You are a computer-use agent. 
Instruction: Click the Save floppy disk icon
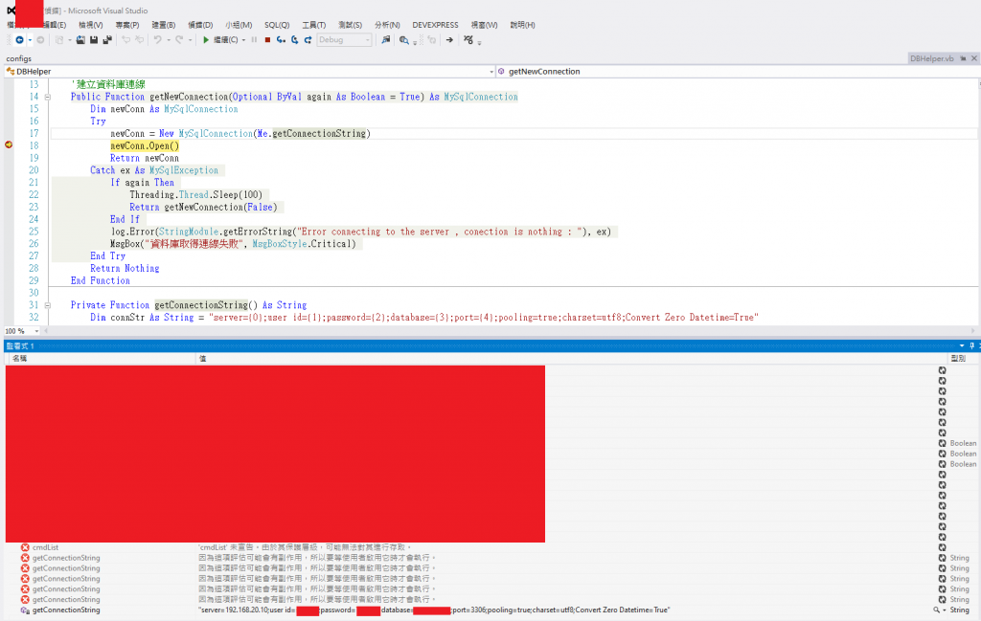[x=94, y=40]
